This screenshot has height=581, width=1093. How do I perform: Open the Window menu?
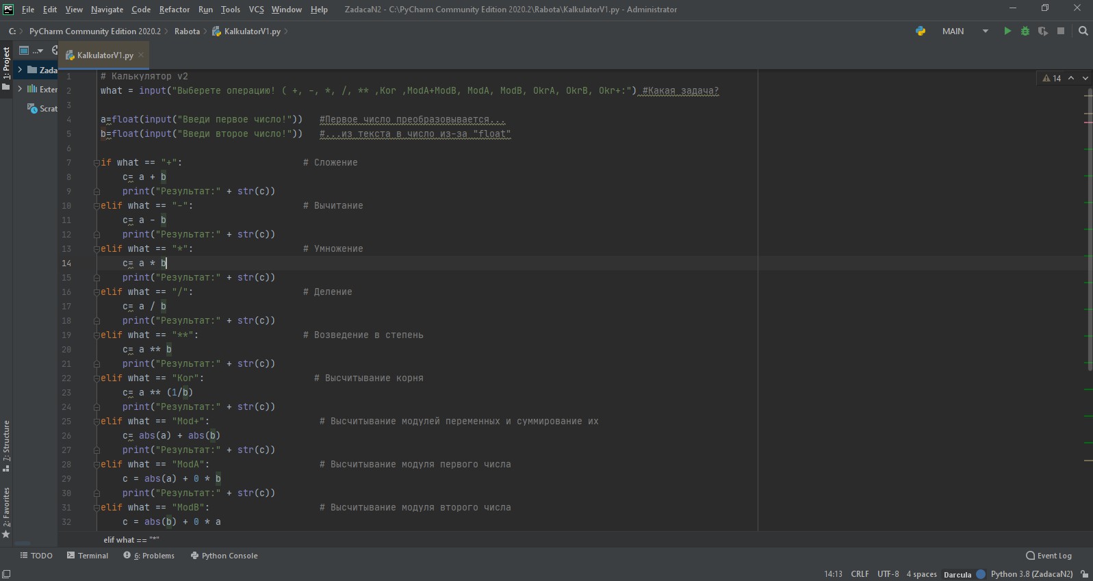(286, 10)
